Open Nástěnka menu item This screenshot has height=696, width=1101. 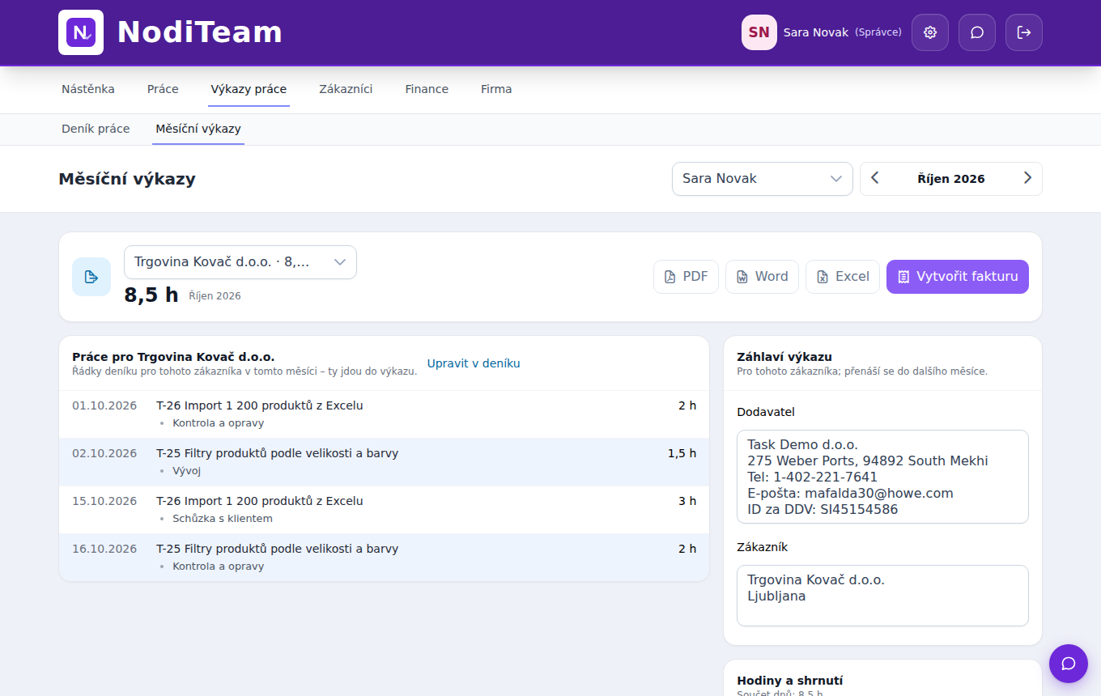[88, 89]
